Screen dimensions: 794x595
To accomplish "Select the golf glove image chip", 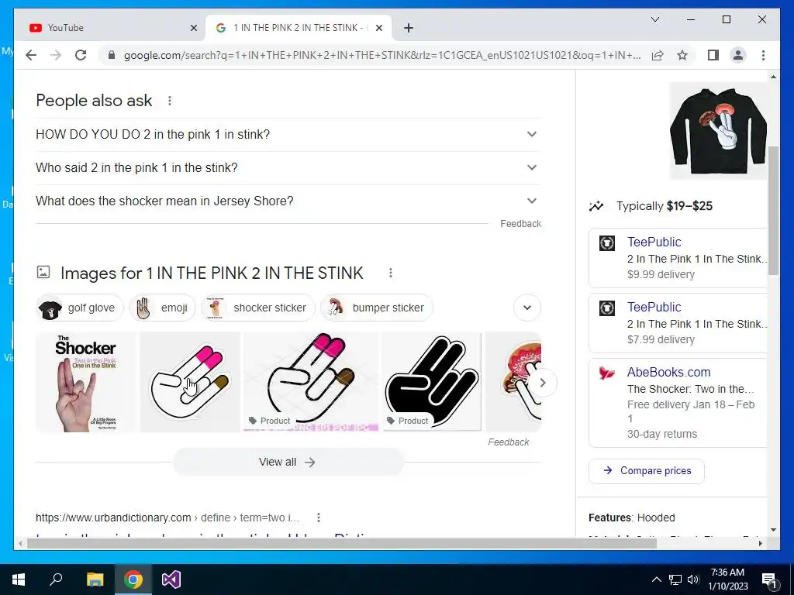I will [80, 308].
